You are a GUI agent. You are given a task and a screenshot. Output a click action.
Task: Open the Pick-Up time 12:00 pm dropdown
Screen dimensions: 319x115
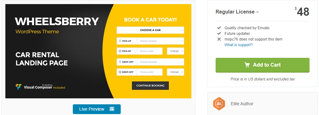[176, 51]
